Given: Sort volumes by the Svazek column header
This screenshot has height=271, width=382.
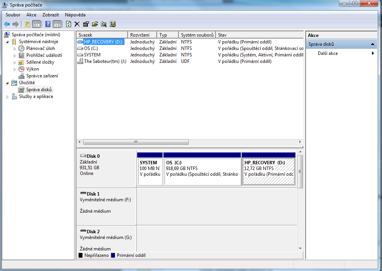Looking at the screenshot, I should coord(102,35).
